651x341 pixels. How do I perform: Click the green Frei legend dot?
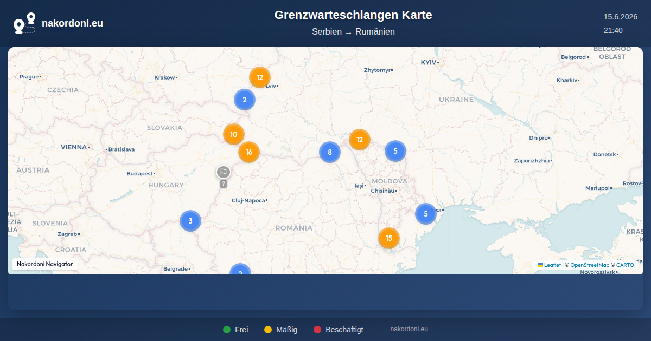(227, 330)
